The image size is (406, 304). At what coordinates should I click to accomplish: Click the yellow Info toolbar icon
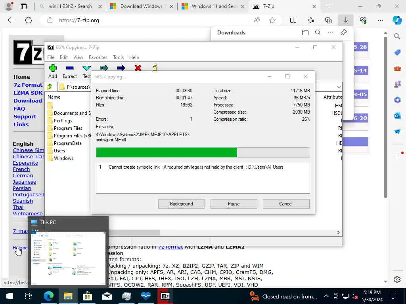[155, 67]
